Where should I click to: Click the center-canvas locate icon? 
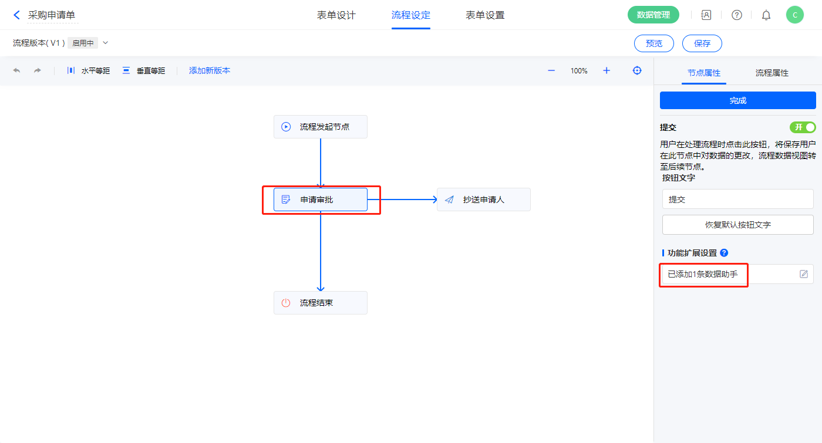tap(637, 70)
